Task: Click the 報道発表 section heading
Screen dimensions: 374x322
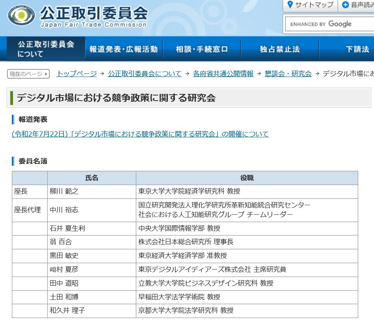Action: pos(33,120)
